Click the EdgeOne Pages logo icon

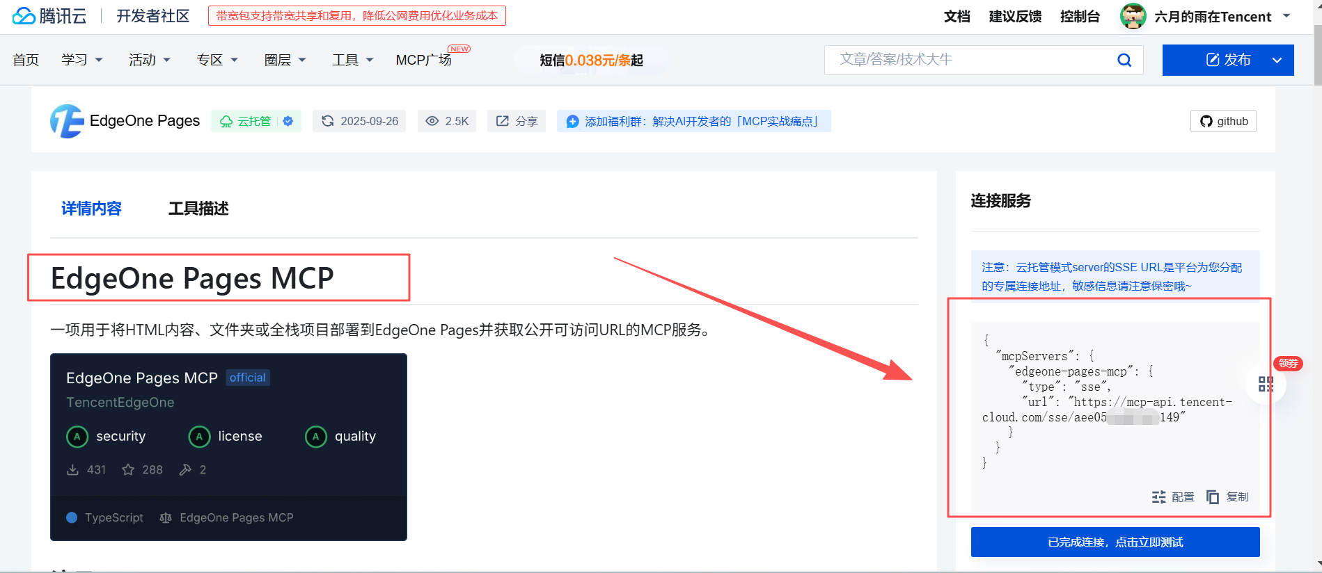tap(67, 121)
